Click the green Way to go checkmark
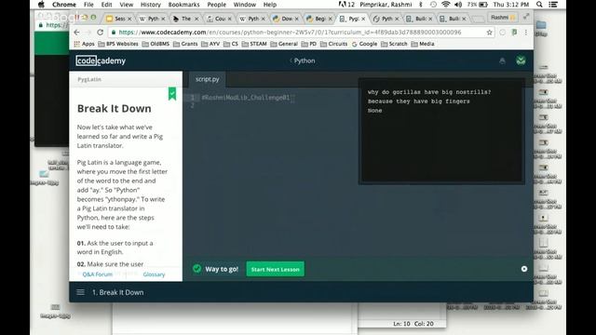This screenshot has height=335, width=596. point(196,269)
